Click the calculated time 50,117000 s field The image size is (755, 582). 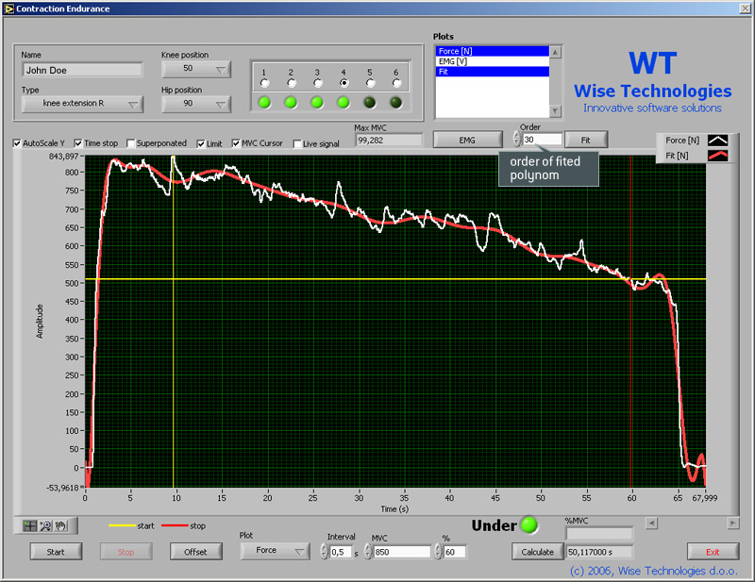click(x=599, y=552)
